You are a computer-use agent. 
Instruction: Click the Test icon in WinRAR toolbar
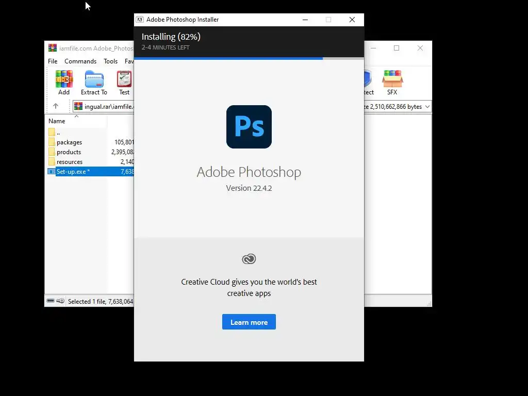124,79
